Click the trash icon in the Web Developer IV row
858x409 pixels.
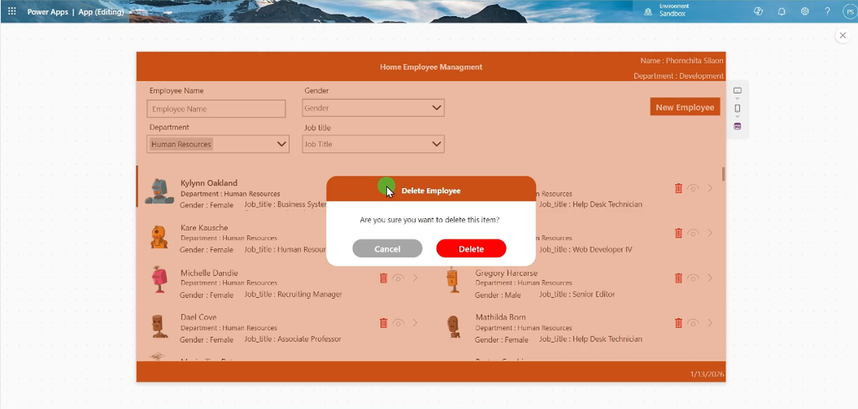[x=679, y=233]
